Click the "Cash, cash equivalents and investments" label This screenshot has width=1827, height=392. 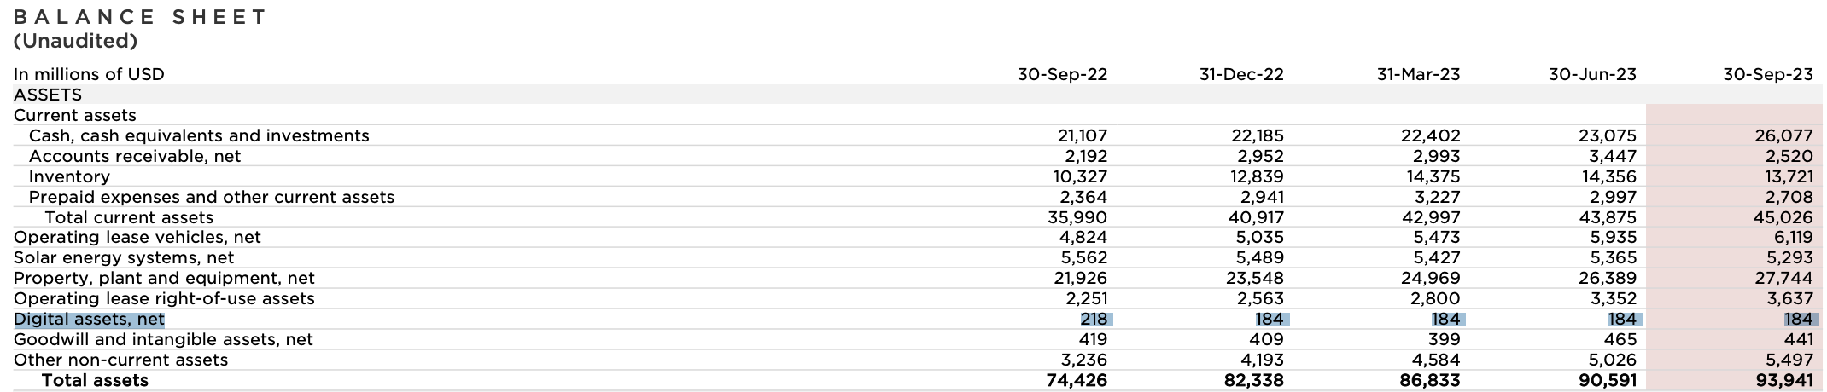(x=199, y=135)
